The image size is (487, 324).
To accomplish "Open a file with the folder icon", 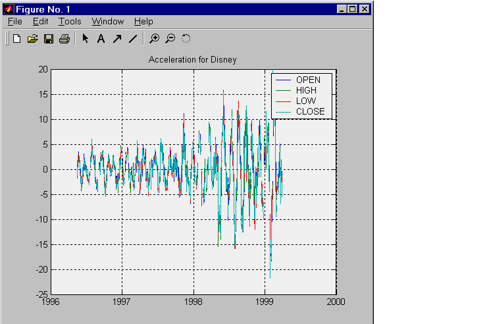I will pyautogui.click(x=32, y=39).
